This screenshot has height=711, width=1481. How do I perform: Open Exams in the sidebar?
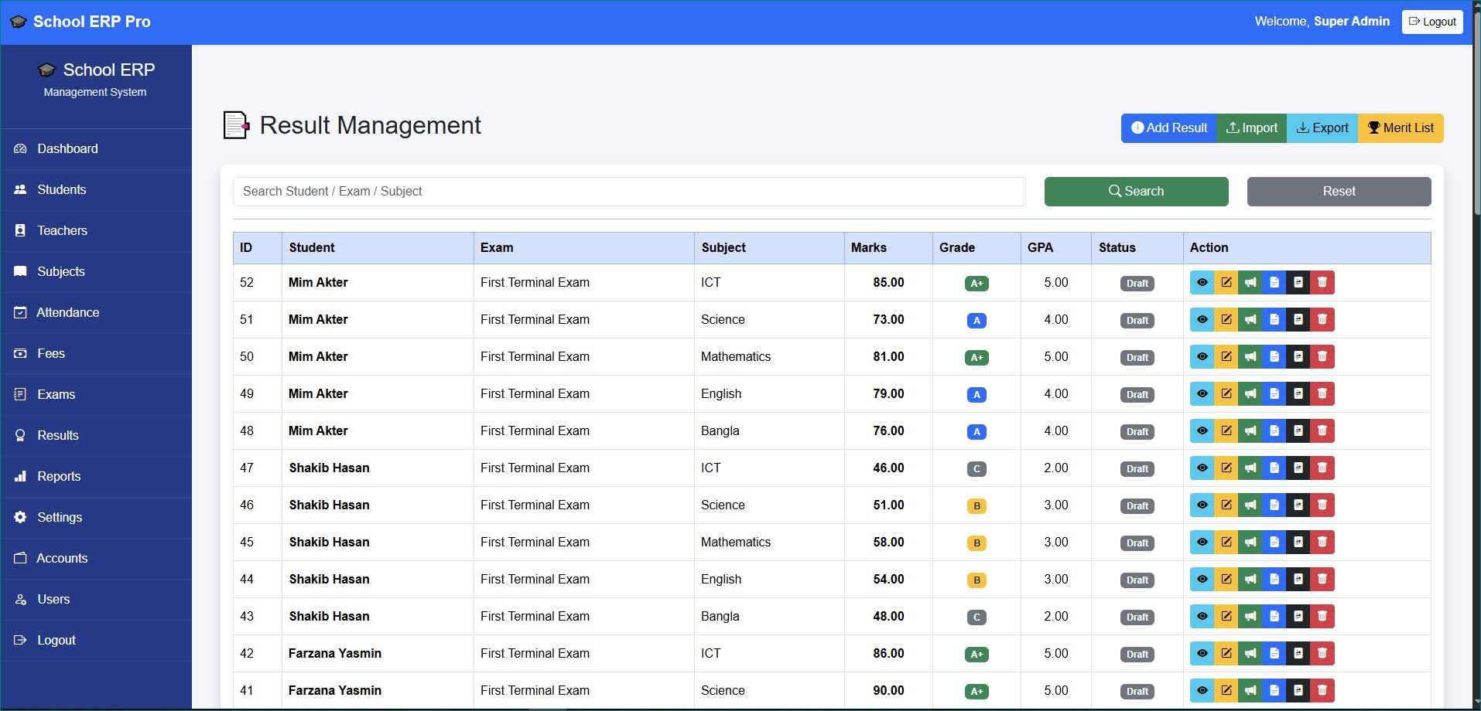(x=96, y=395)
